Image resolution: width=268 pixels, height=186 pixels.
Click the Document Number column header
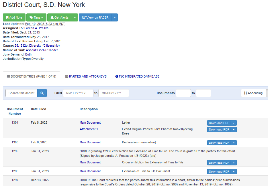coord(15,111)
